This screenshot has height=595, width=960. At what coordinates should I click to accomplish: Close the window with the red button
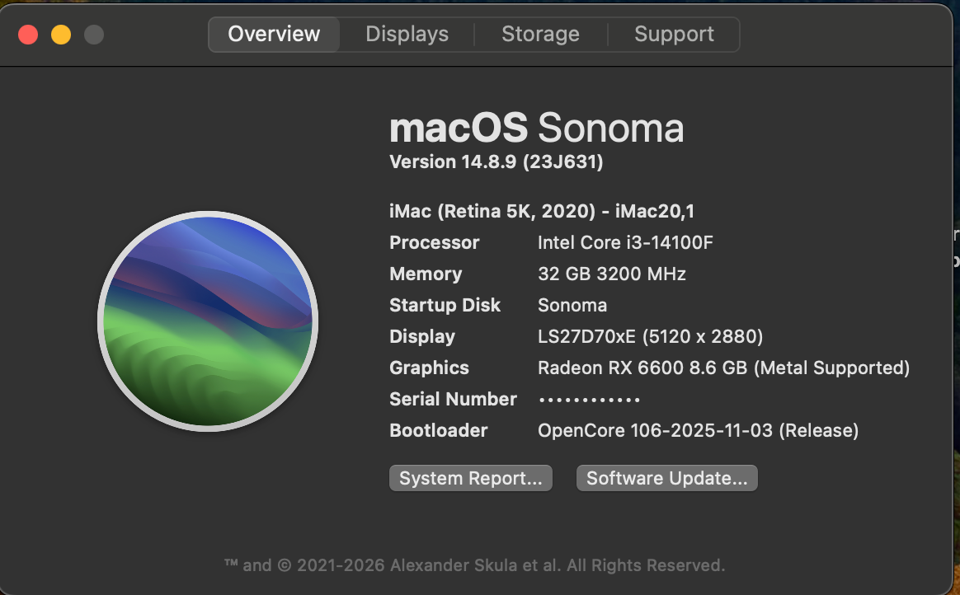tap(28, 35)
